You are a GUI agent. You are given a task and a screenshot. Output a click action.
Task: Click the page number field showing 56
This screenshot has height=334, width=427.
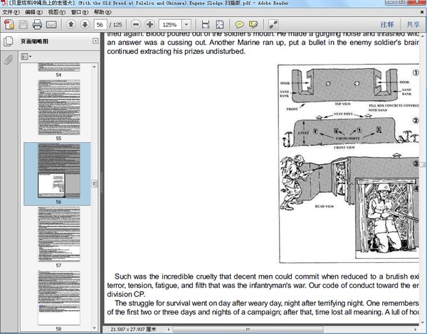coord(102,24)
